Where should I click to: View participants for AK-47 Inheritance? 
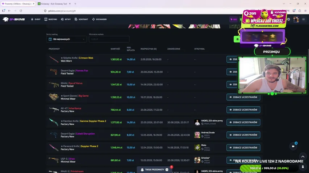[243, 110]
